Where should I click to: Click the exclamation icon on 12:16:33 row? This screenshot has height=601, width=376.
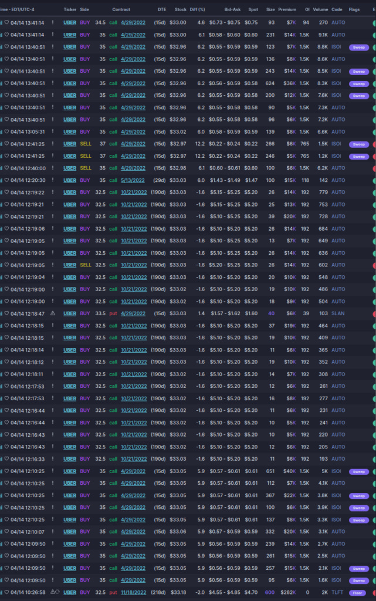click(53, 459)
